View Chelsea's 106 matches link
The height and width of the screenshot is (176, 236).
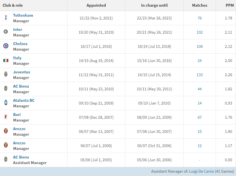click(x=199, y=46)
